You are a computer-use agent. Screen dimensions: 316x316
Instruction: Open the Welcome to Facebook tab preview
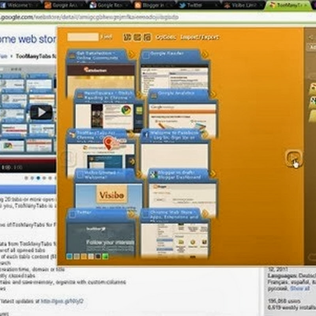click(x=175, y=156)
